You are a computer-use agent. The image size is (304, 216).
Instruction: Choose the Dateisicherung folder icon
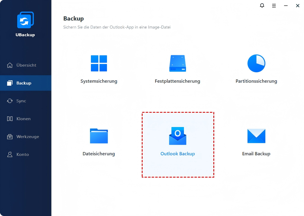coord(99,136)
